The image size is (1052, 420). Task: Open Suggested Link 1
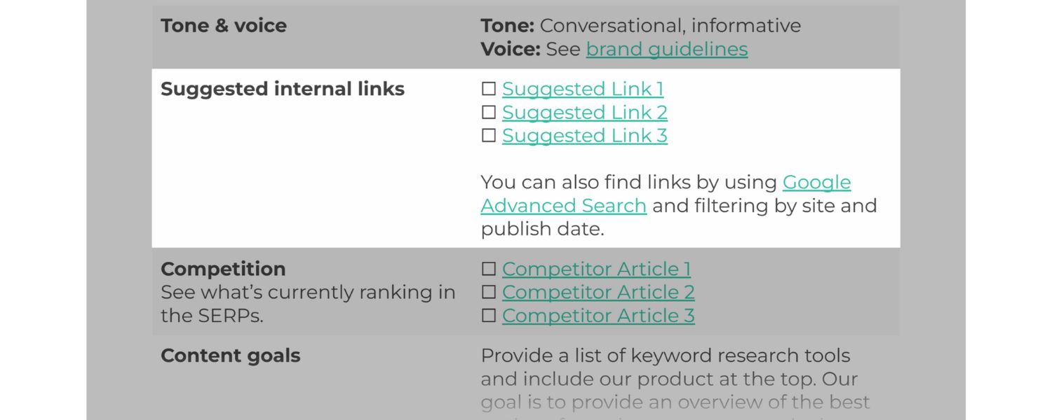click(583, 89)
